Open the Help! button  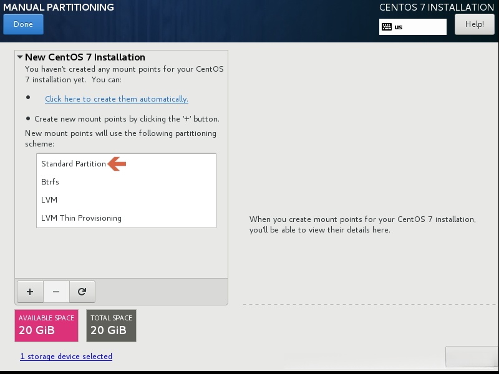pyautogui.click(x=474, y=24)
